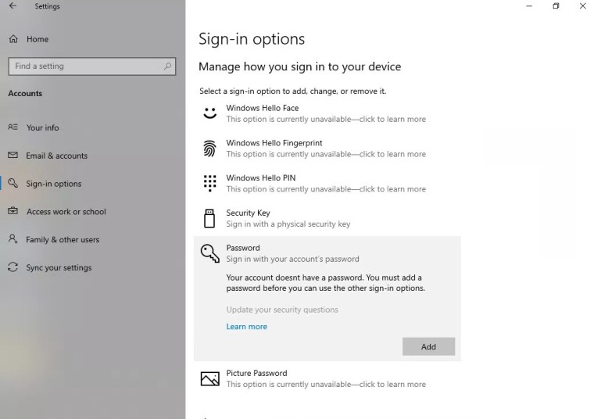Image resolution: width=594 pixels, height=419 pixels.
Task: Expand the Security Key option
Action: coord(327,218)
